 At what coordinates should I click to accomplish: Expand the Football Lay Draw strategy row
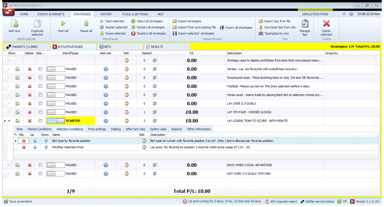tap(9, 86)
